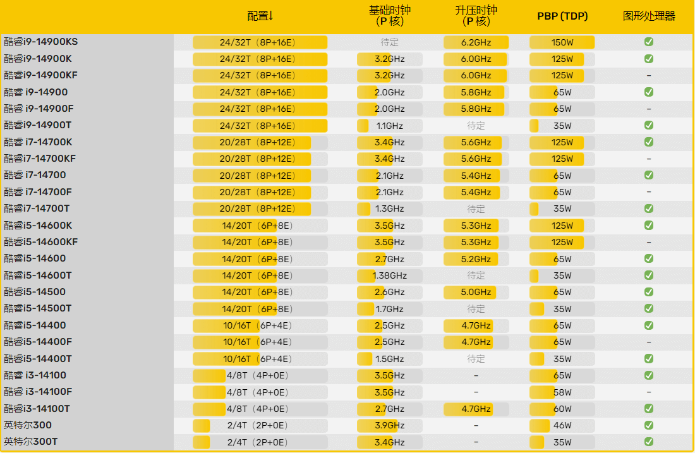
Task: Click the graphics checkmark in the 酷睿i9-14900K row
Action: coord(649,59)
